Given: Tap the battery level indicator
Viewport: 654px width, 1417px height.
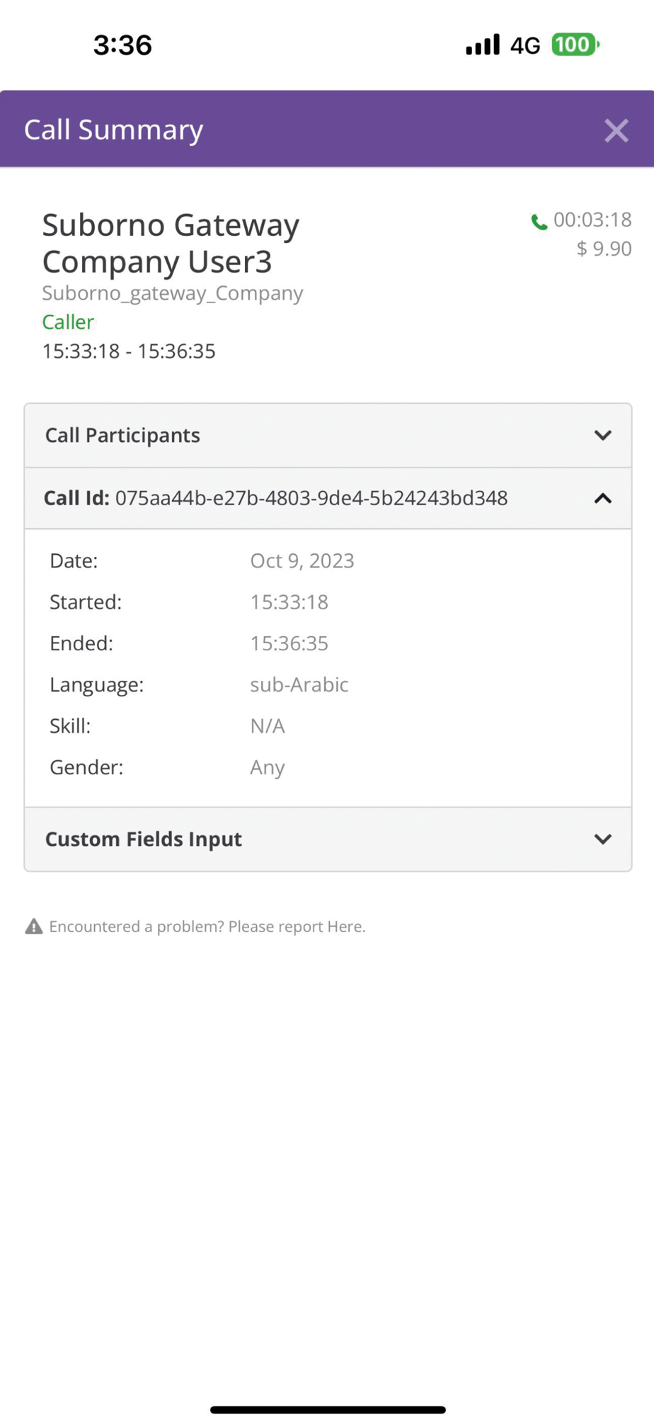Looking at the screenshot, I should click(x=575, y=45).
